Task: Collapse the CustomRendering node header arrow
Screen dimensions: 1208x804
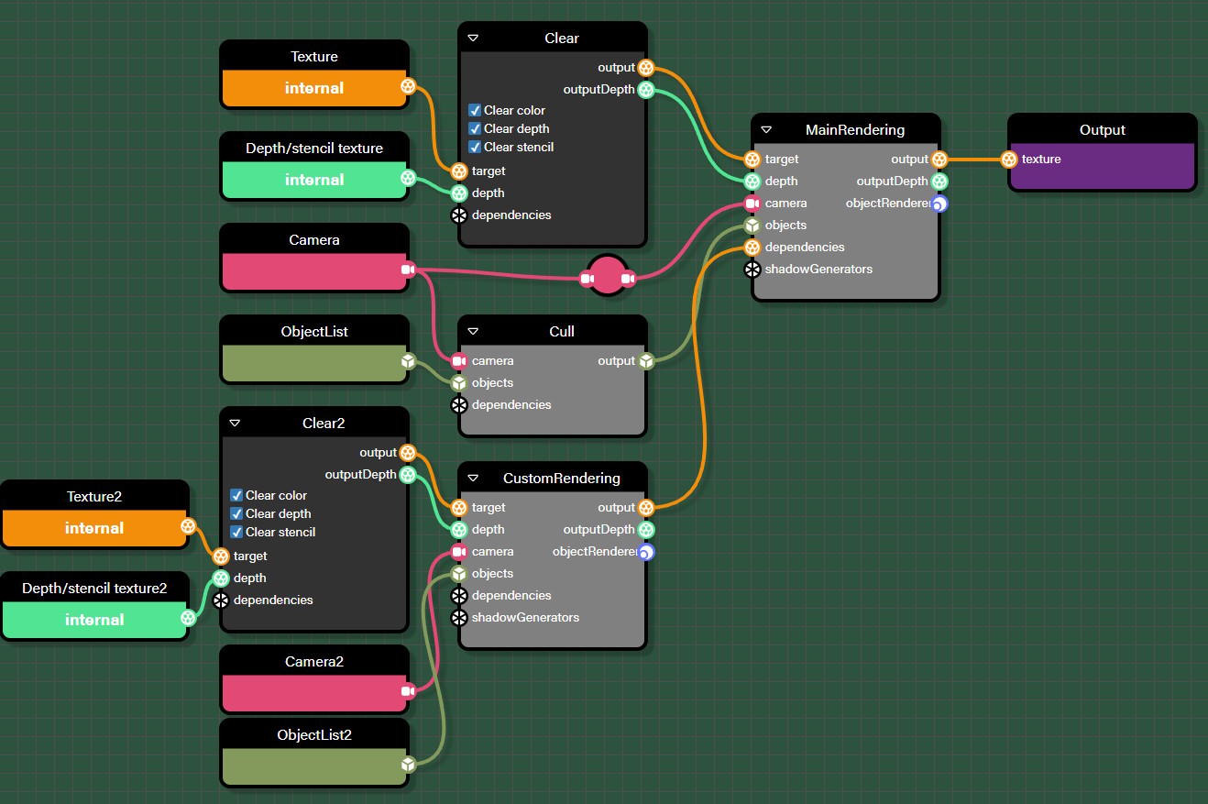Action: pos(473,478)
